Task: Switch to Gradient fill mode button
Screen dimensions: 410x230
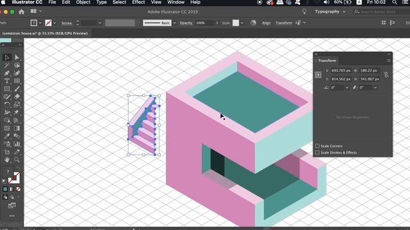Action: coord(12,189)
